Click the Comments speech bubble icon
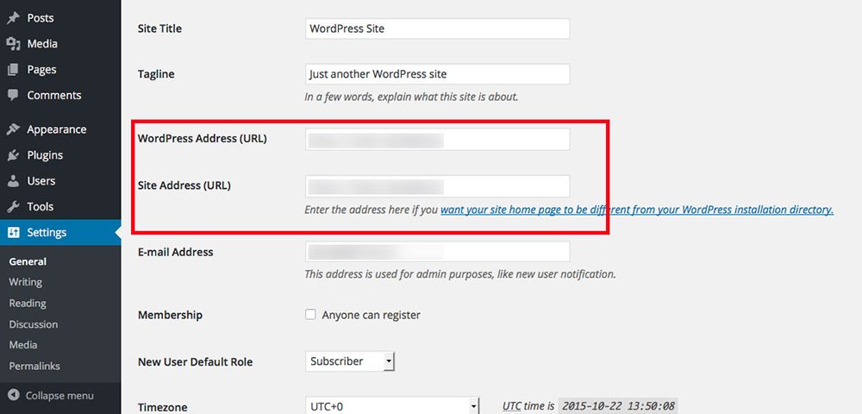The image size is (862, 414). [13, 95]
